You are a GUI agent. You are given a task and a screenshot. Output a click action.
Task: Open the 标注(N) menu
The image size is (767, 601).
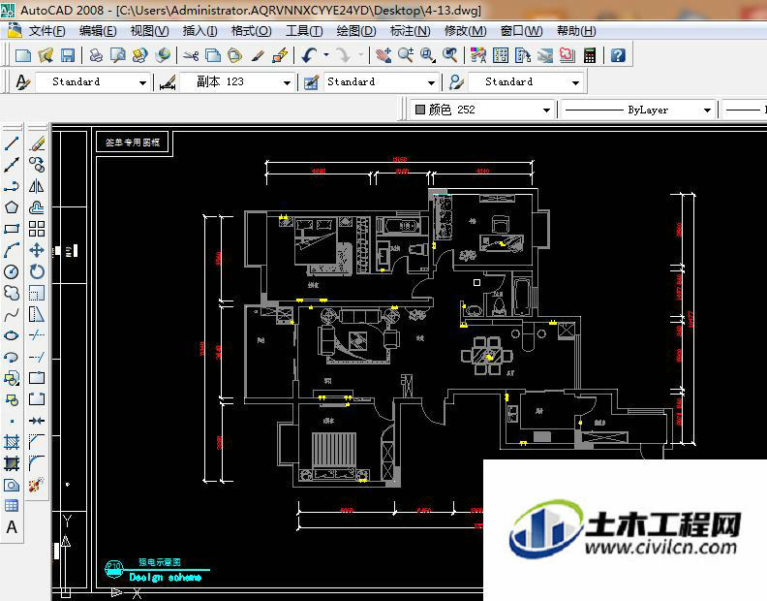point(410,31)
